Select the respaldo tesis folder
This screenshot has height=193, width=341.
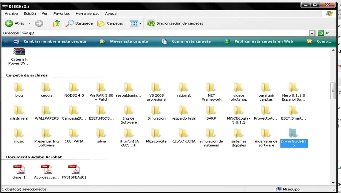184,113
